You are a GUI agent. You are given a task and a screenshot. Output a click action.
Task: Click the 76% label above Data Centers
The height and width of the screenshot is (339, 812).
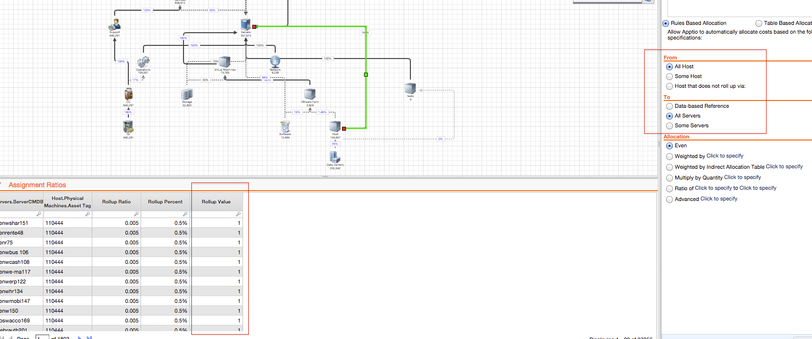(x=335, y=144)
